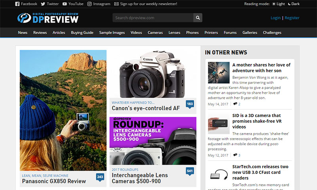This screenshot has height=190, width=317.
Task: Open the Sample Images menu
Action: coord(112,32)
